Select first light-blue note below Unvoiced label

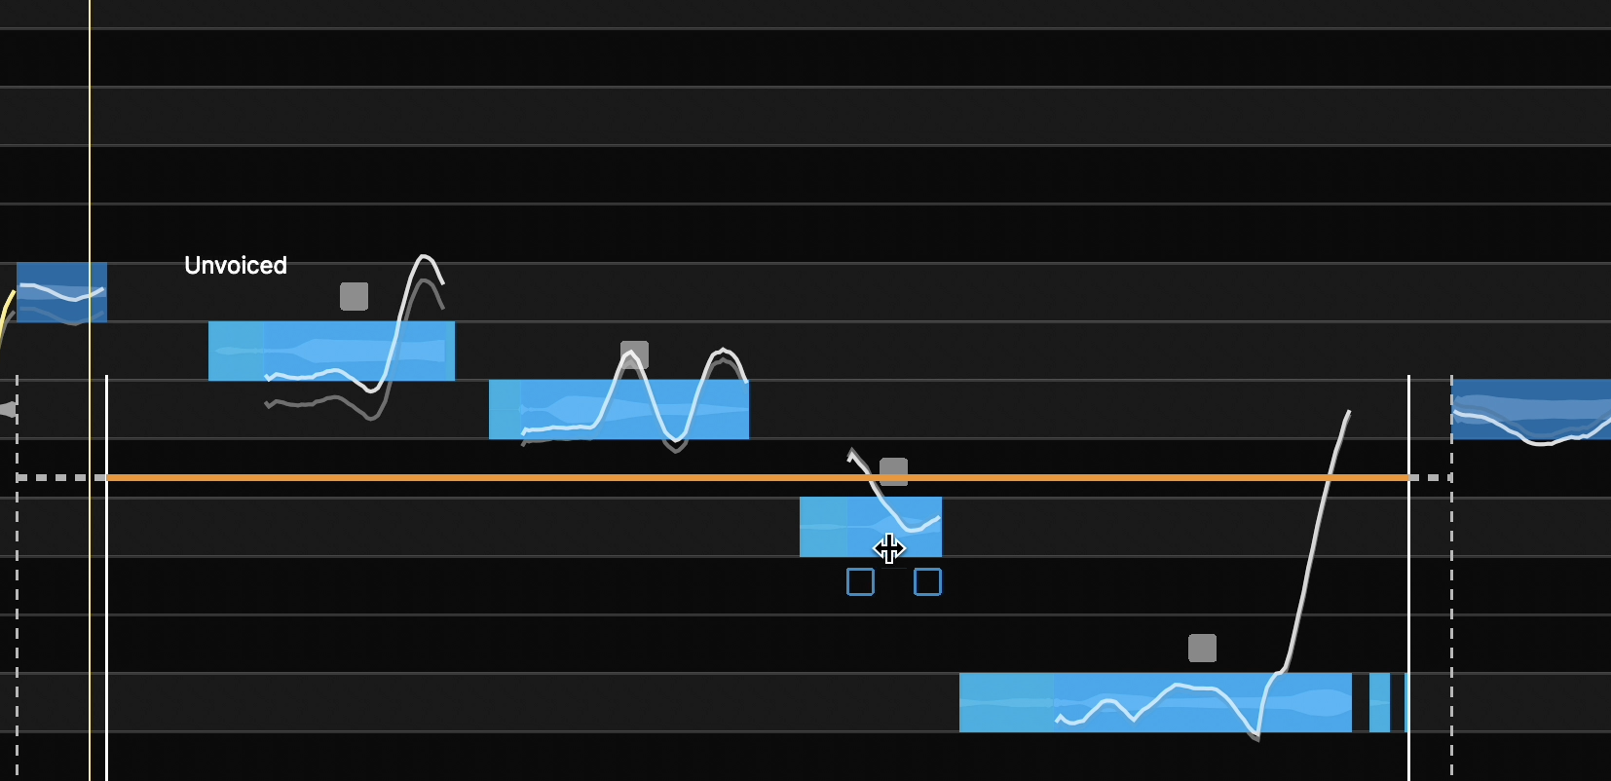coord(312,351)
